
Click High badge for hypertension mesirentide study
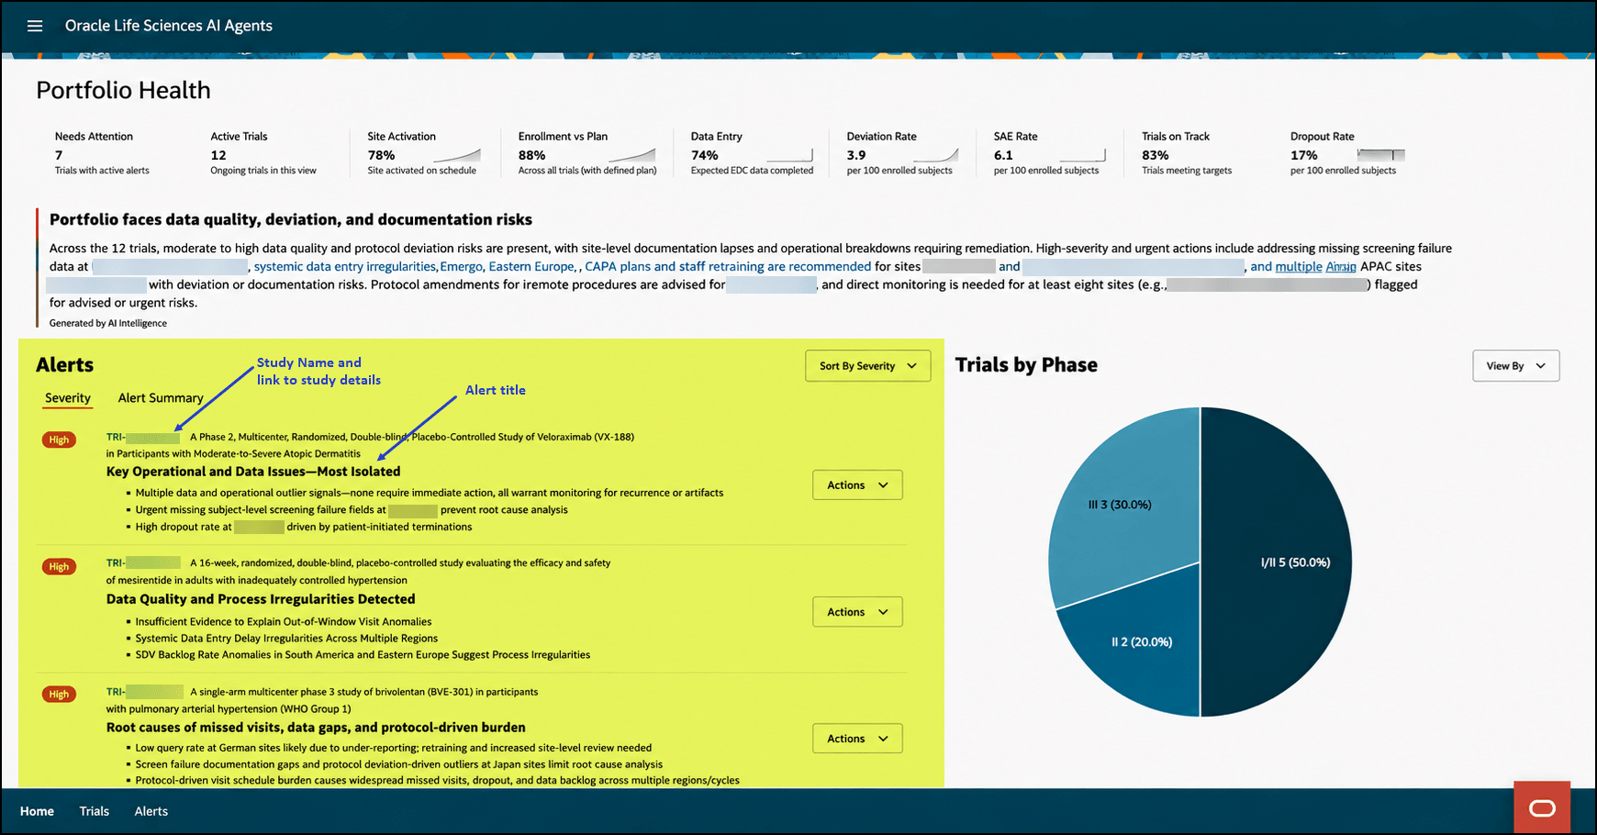tap(59, 566)
